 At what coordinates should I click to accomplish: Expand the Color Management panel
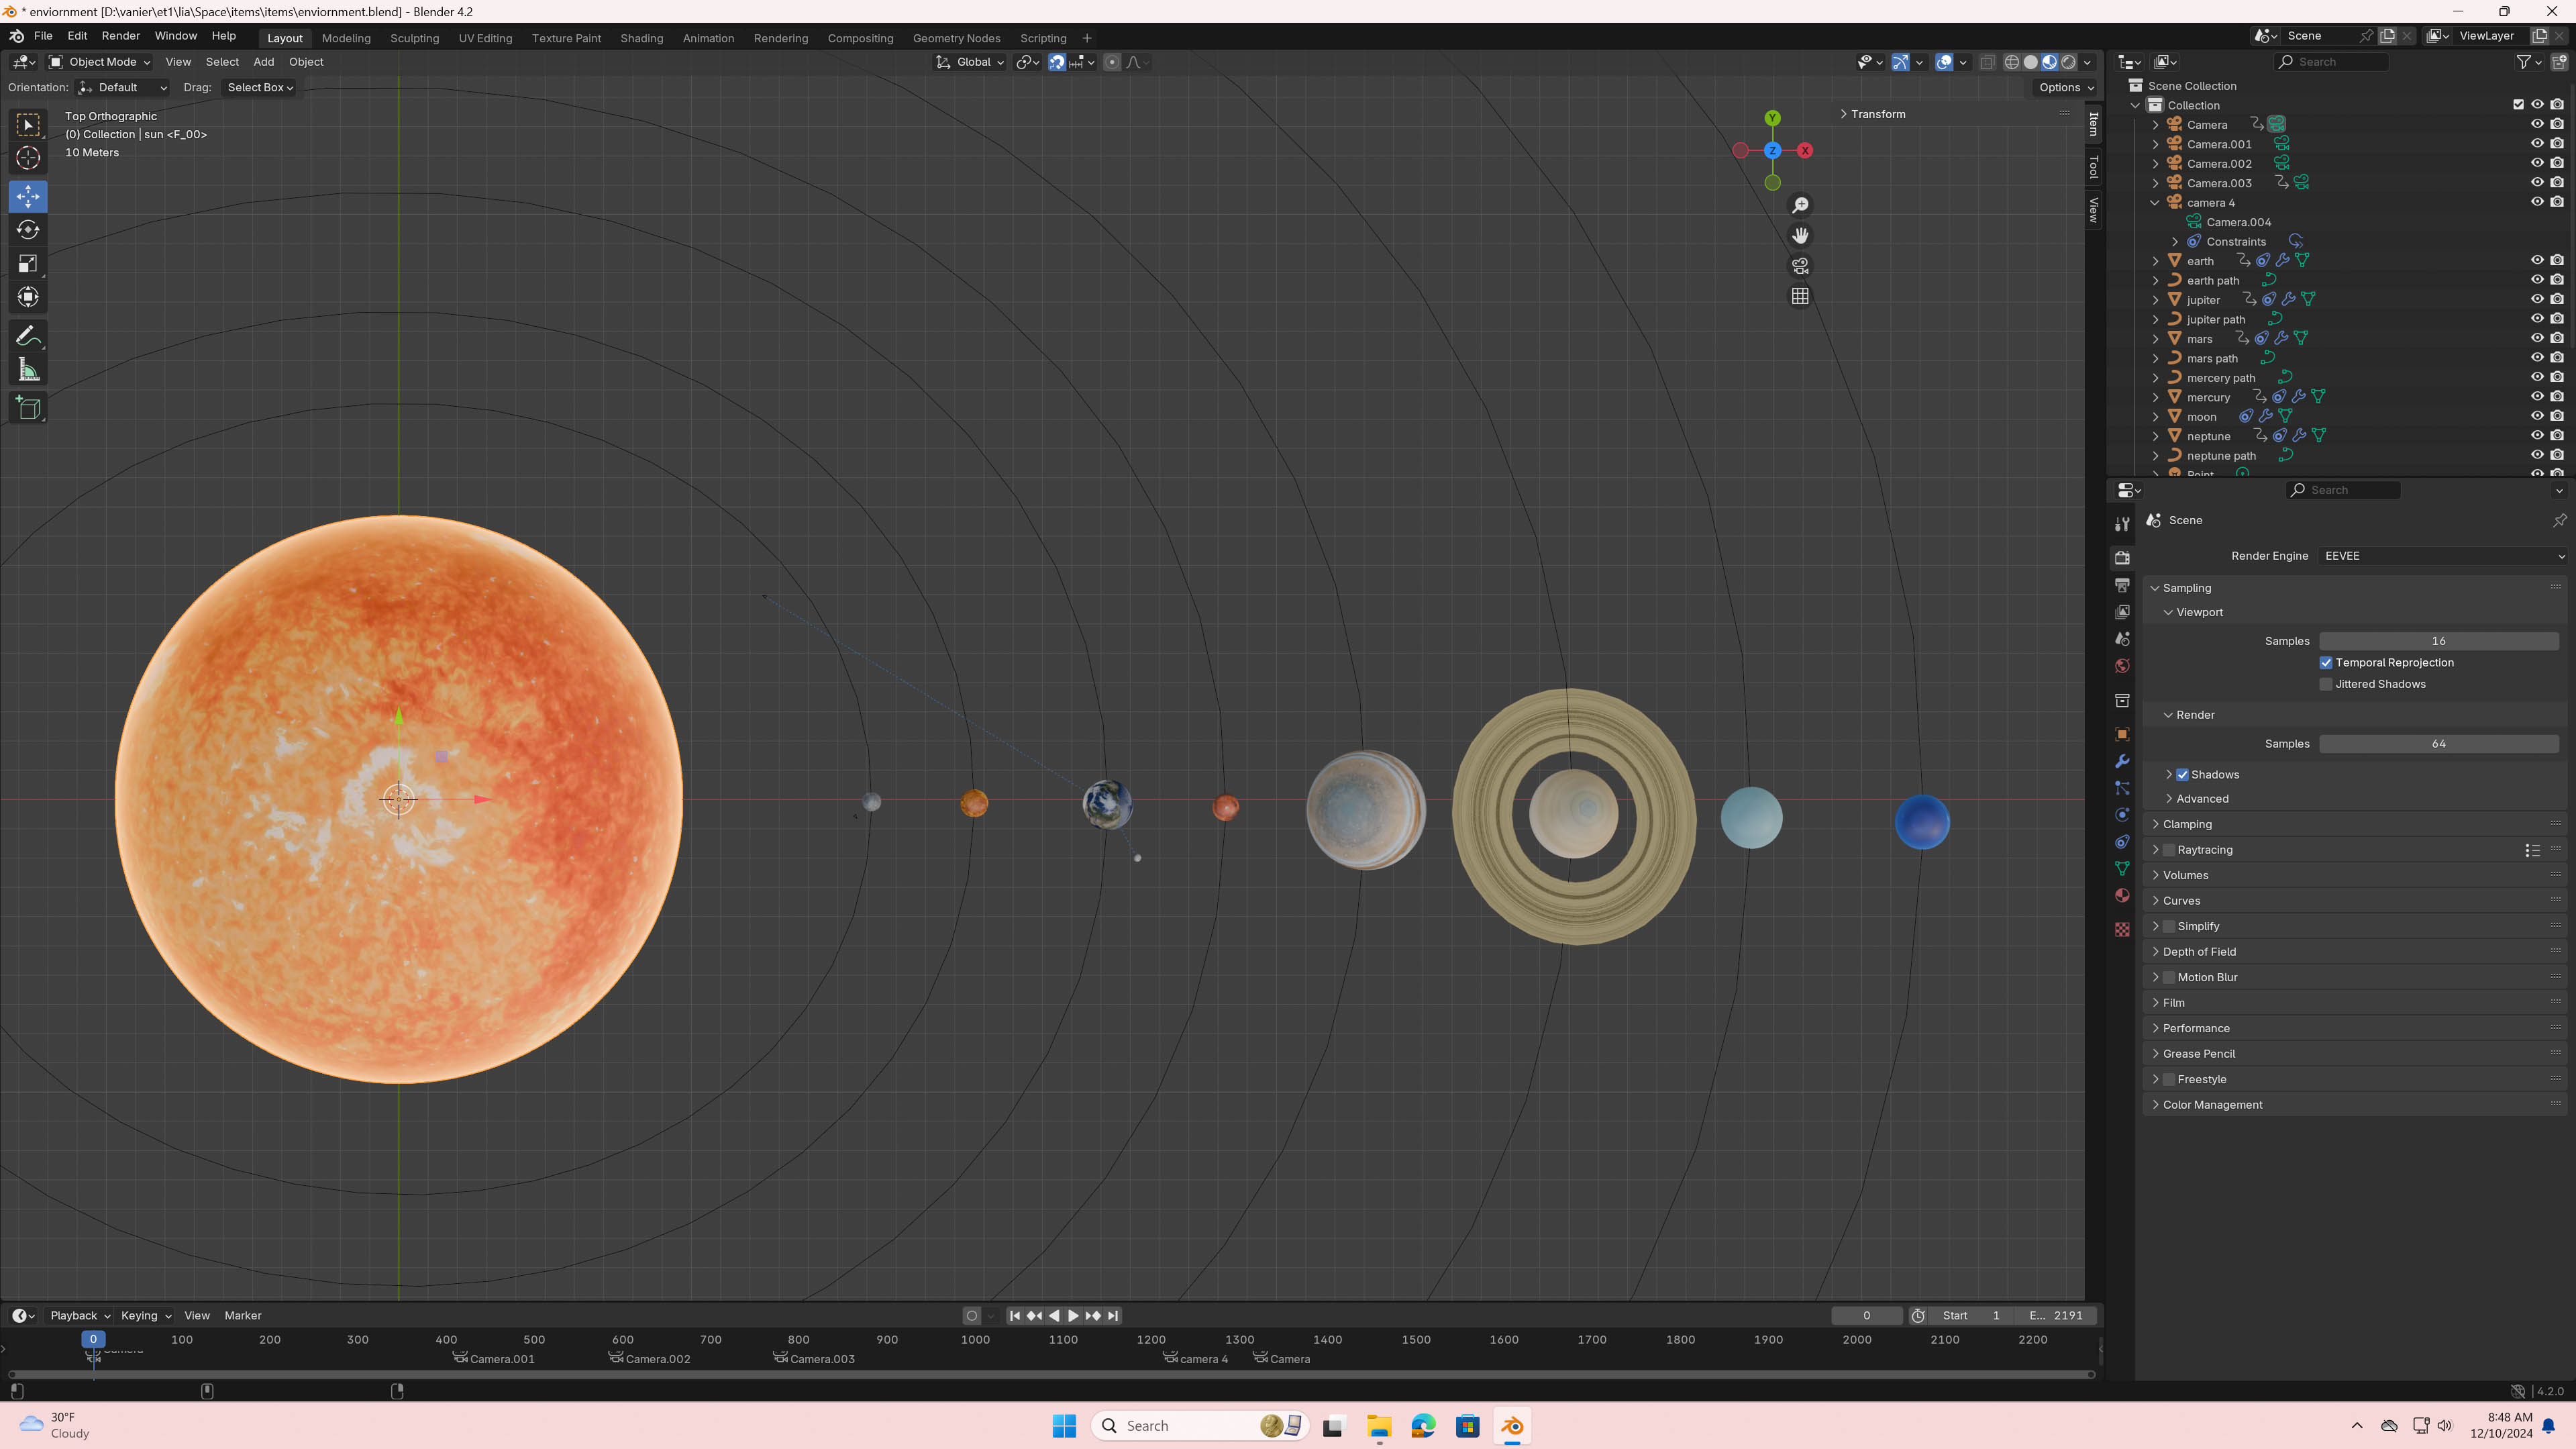point(2212,1105)
